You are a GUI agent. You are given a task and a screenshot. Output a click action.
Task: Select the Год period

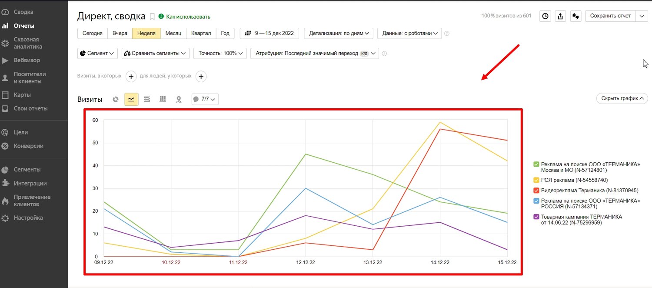(x=225, y=33)
